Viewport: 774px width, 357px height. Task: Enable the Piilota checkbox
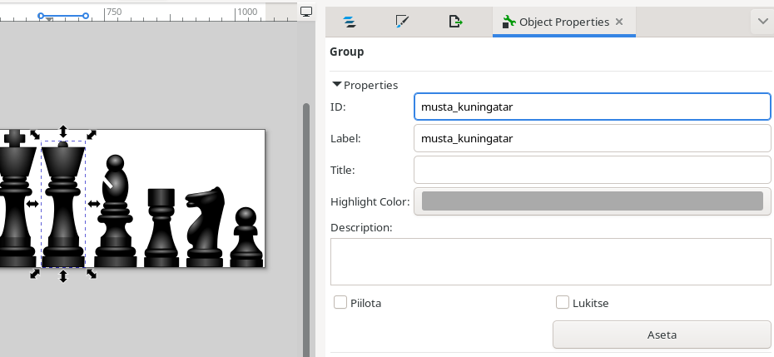click(x=340, y=302)
